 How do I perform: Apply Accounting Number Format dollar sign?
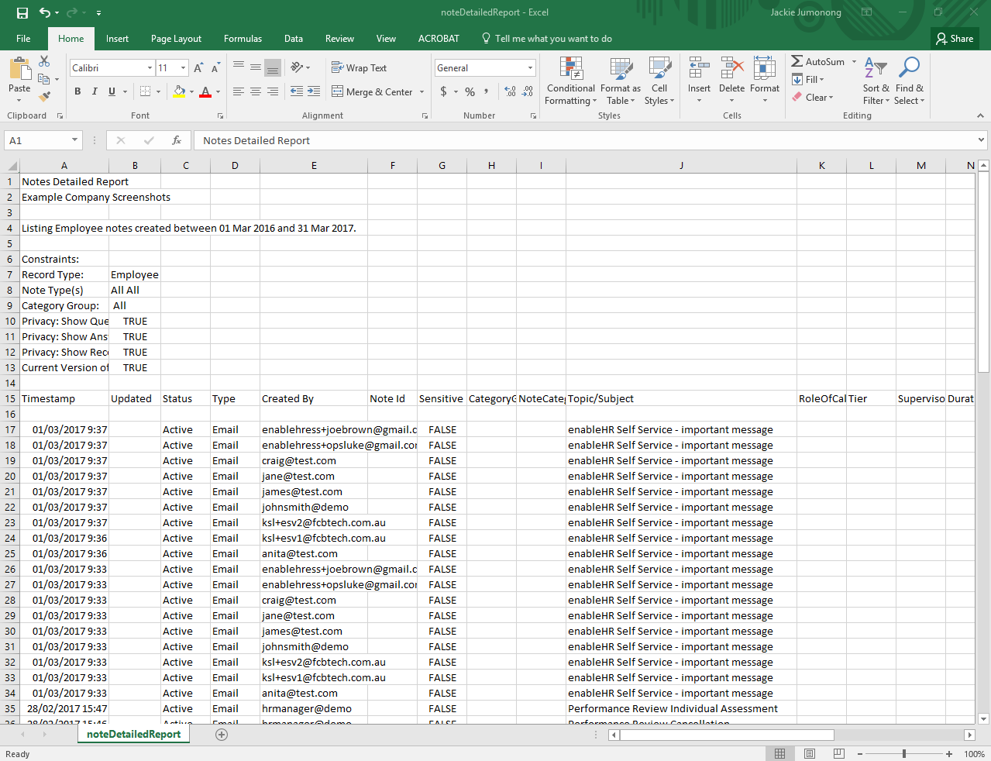point(443,91)
